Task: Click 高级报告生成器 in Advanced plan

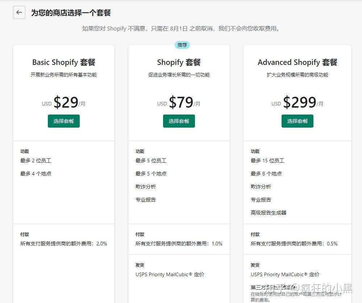Action: pyautogui.click(x=269, y=213)
